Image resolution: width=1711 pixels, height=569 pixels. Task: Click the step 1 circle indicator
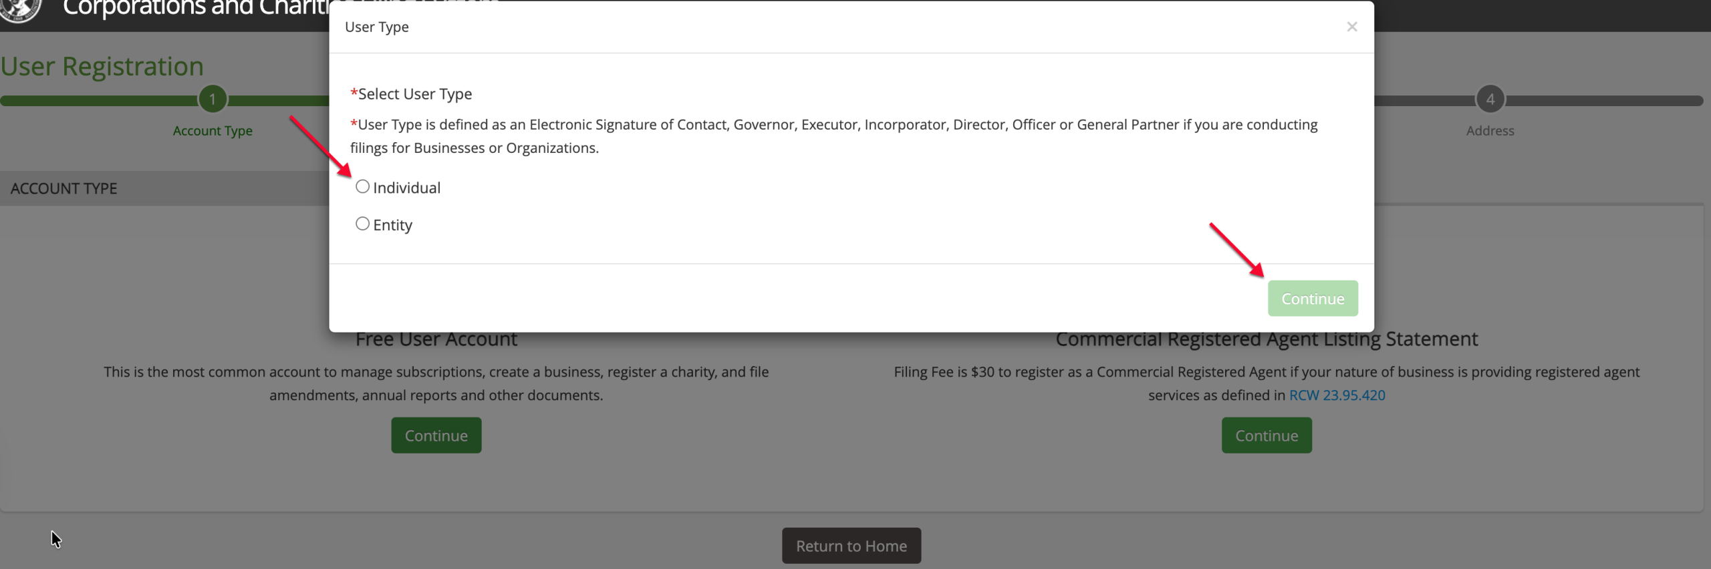213,100
